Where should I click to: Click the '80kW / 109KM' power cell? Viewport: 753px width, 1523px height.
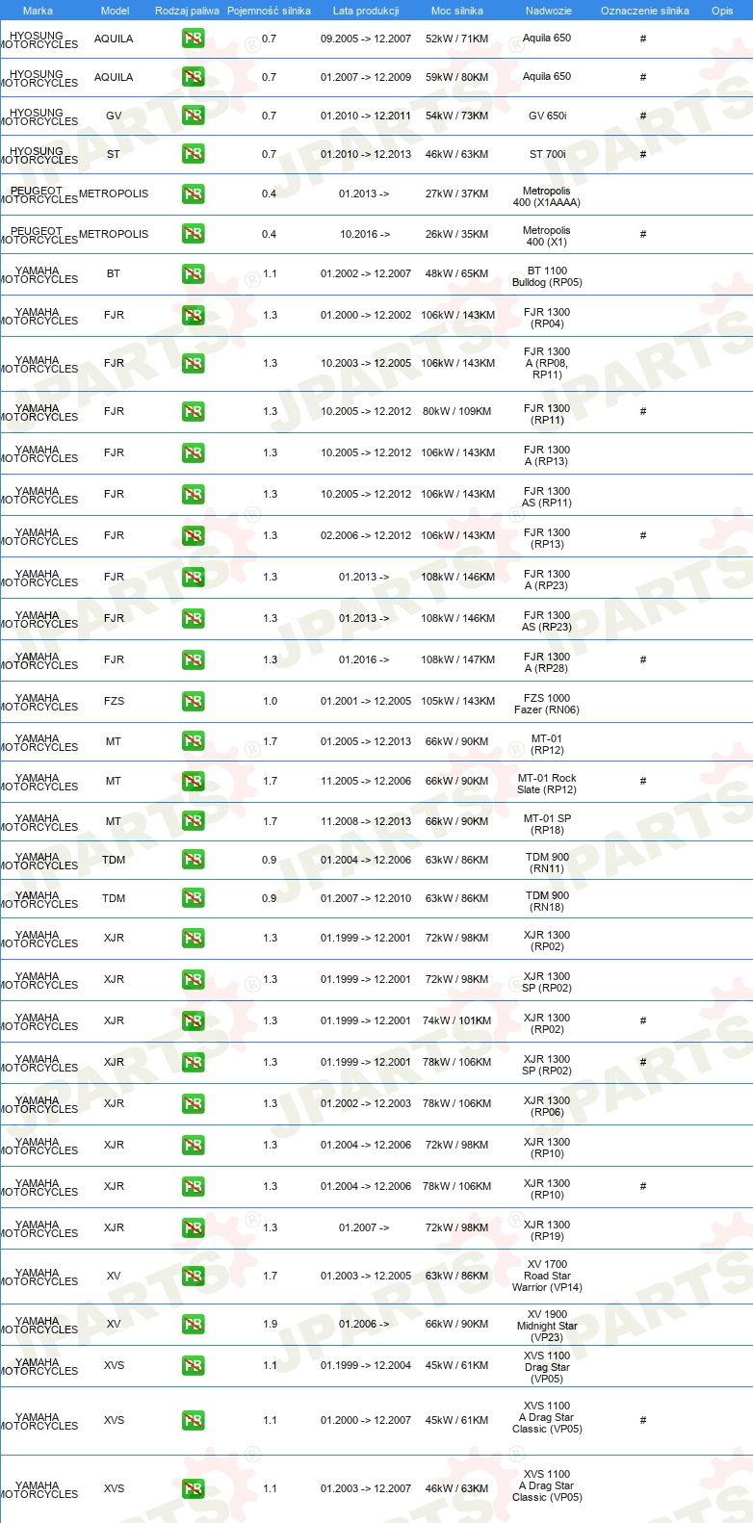pos(457,411)
